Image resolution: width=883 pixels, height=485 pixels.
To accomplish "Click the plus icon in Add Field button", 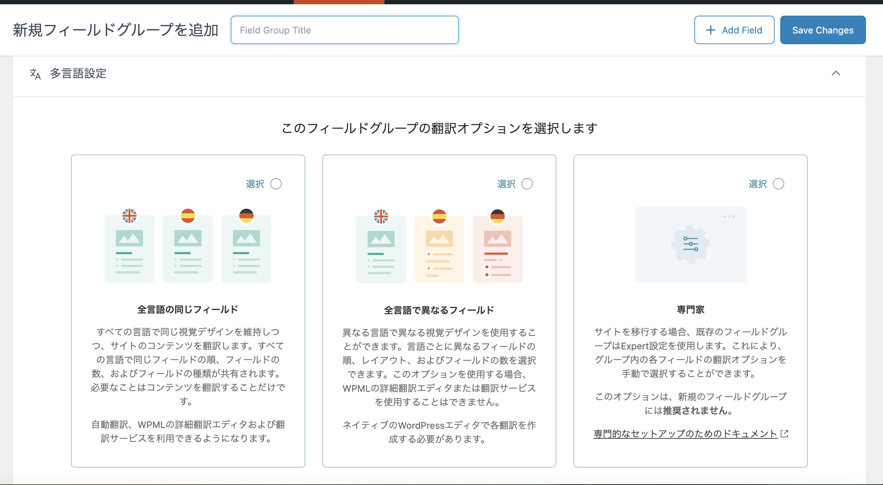I will pyautogui.click(x=710, y=30).
